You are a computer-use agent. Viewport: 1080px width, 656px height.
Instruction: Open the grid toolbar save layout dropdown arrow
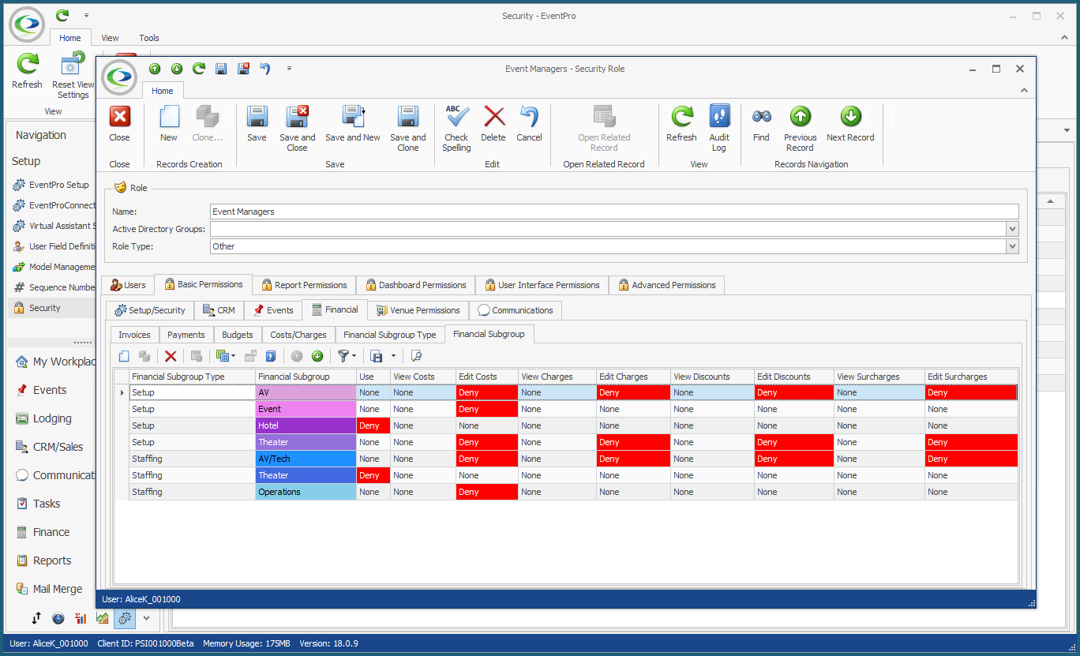[393, 356]
